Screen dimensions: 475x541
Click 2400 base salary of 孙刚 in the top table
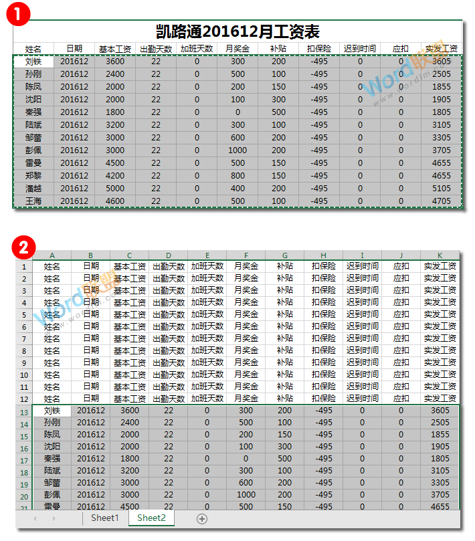coord(115,74)
